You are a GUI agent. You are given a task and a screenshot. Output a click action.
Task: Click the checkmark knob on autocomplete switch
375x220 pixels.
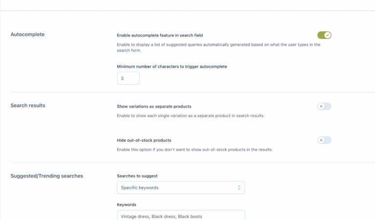(x=328, y=35)
